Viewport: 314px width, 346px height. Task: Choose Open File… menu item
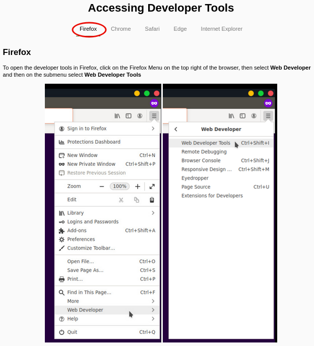pyautogui.click(x=107, y=261)
